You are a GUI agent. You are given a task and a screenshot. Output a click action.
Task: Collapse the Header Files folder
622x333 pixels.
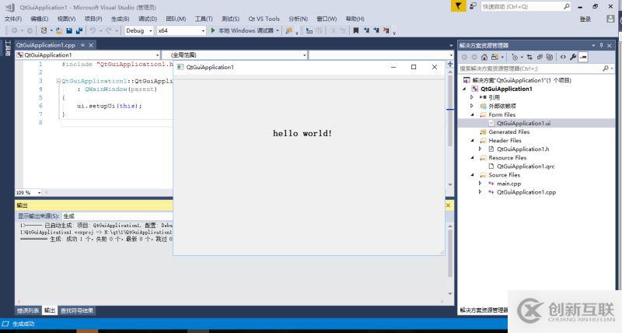472,141
